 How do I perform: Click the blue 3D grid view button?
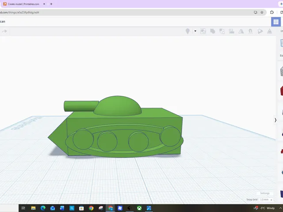(x=276, y=22)
